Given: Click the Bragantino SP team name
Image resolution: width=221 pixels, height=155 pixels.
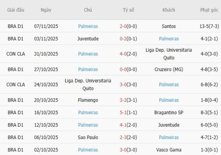Looking at the screenshot, I should pyautogui.click(x=169, y=113).
